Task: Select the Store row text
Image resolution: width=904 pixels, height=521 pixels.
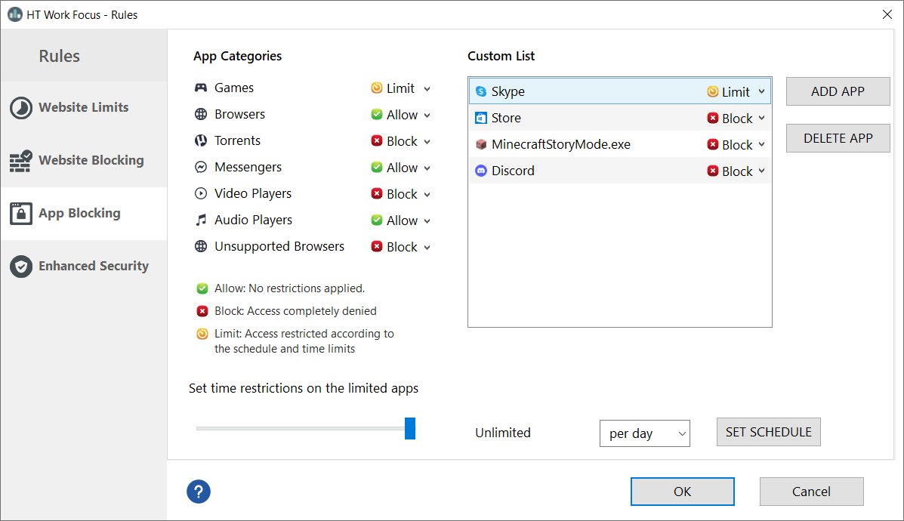Action: pos(506,118)
